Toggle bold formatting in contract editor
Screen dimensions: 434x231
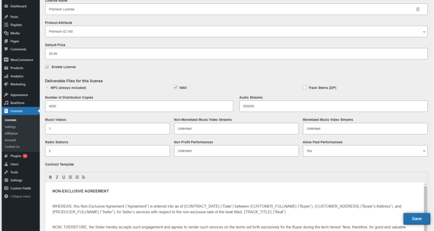50,177
